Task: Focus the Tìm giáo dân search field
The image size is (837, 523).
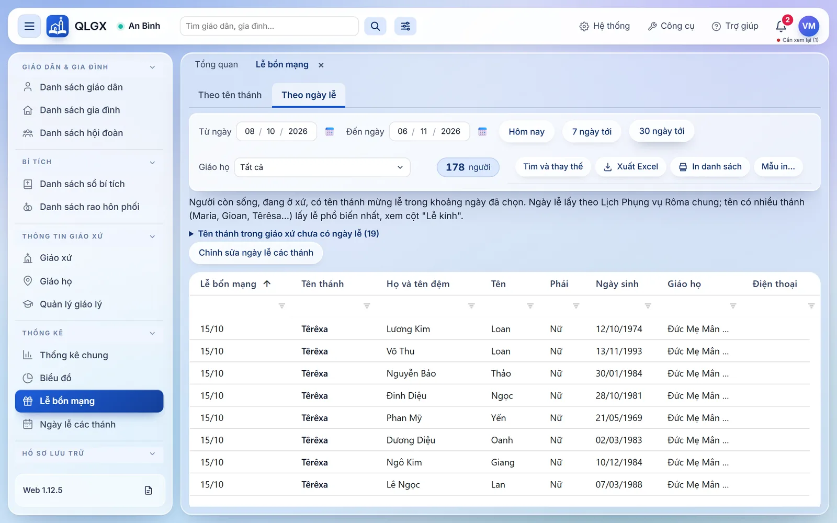Action: click(269, 26)
